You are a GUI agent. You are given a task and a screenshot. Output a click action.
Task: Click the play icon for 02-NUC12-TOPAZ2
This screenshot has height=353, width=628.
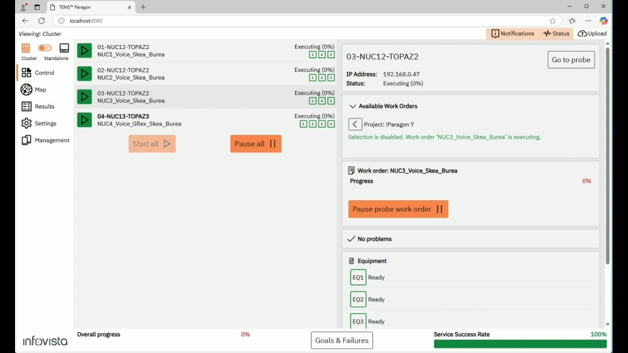coord(84,74)
